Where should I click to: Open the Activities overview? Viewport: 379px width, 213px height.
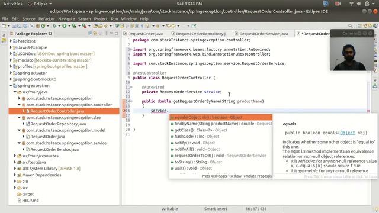(12, 4)
